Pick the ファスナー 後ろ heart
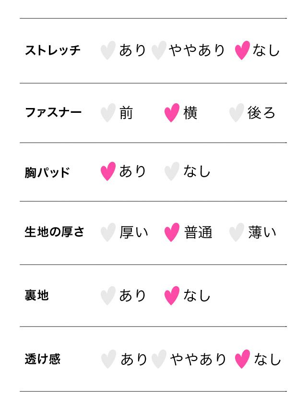The width and height of the screenshot is (307, 410). pyautogui.click(x=236, y=113)
